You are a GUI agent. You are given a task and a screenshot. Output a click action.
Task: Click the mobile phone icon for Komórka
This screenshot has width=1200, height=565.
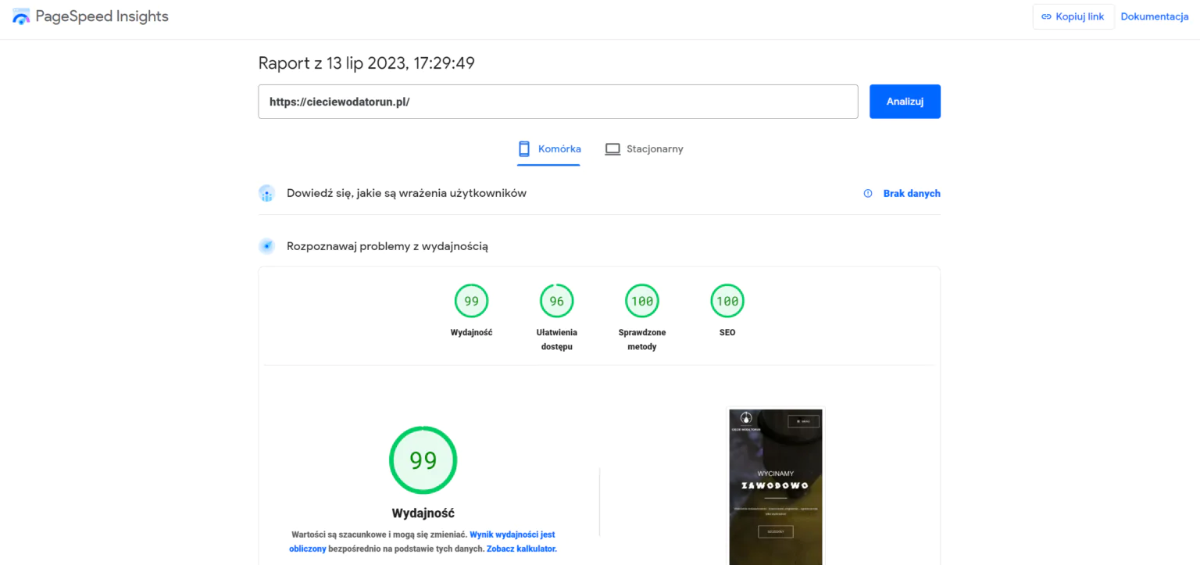click(524, 148)
